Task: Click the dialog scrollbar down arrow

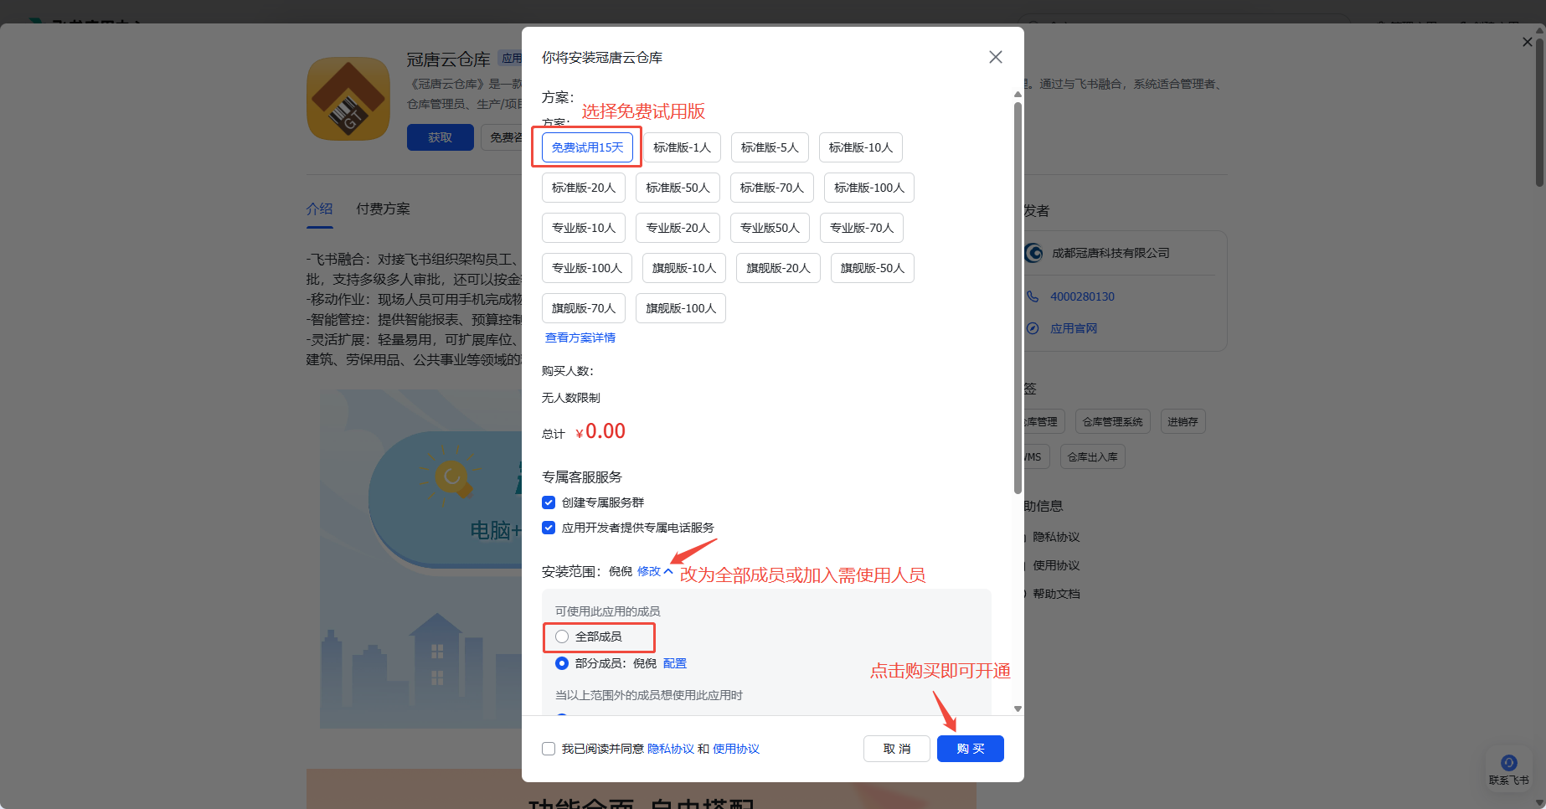Action: (x=1018, y=709)
